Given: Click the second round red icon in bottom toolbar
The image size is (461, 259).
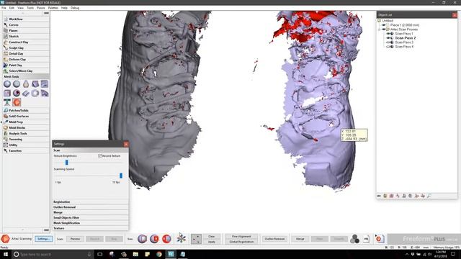Looking at the screenshot, I should 154,239.
